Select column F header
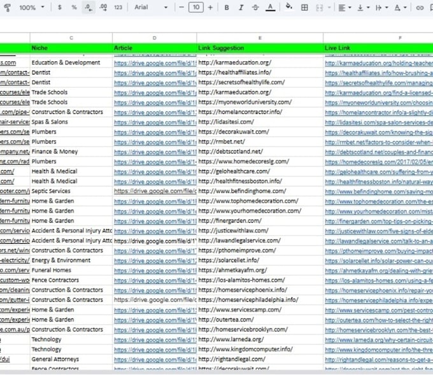Screen dimensions: 433x375 (378, 38)
